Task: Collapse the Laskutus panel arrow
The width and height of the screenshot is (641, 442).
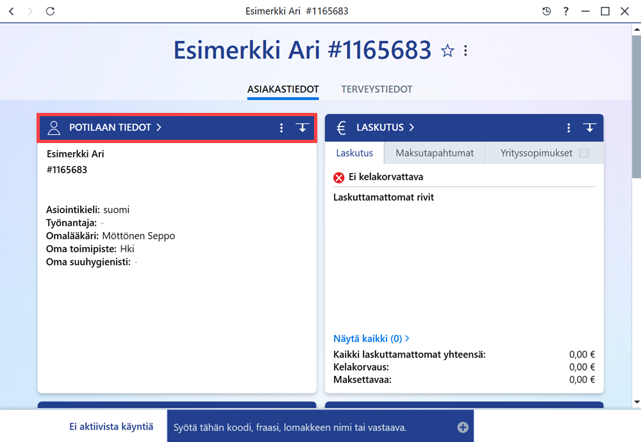Action: [590, 128]
